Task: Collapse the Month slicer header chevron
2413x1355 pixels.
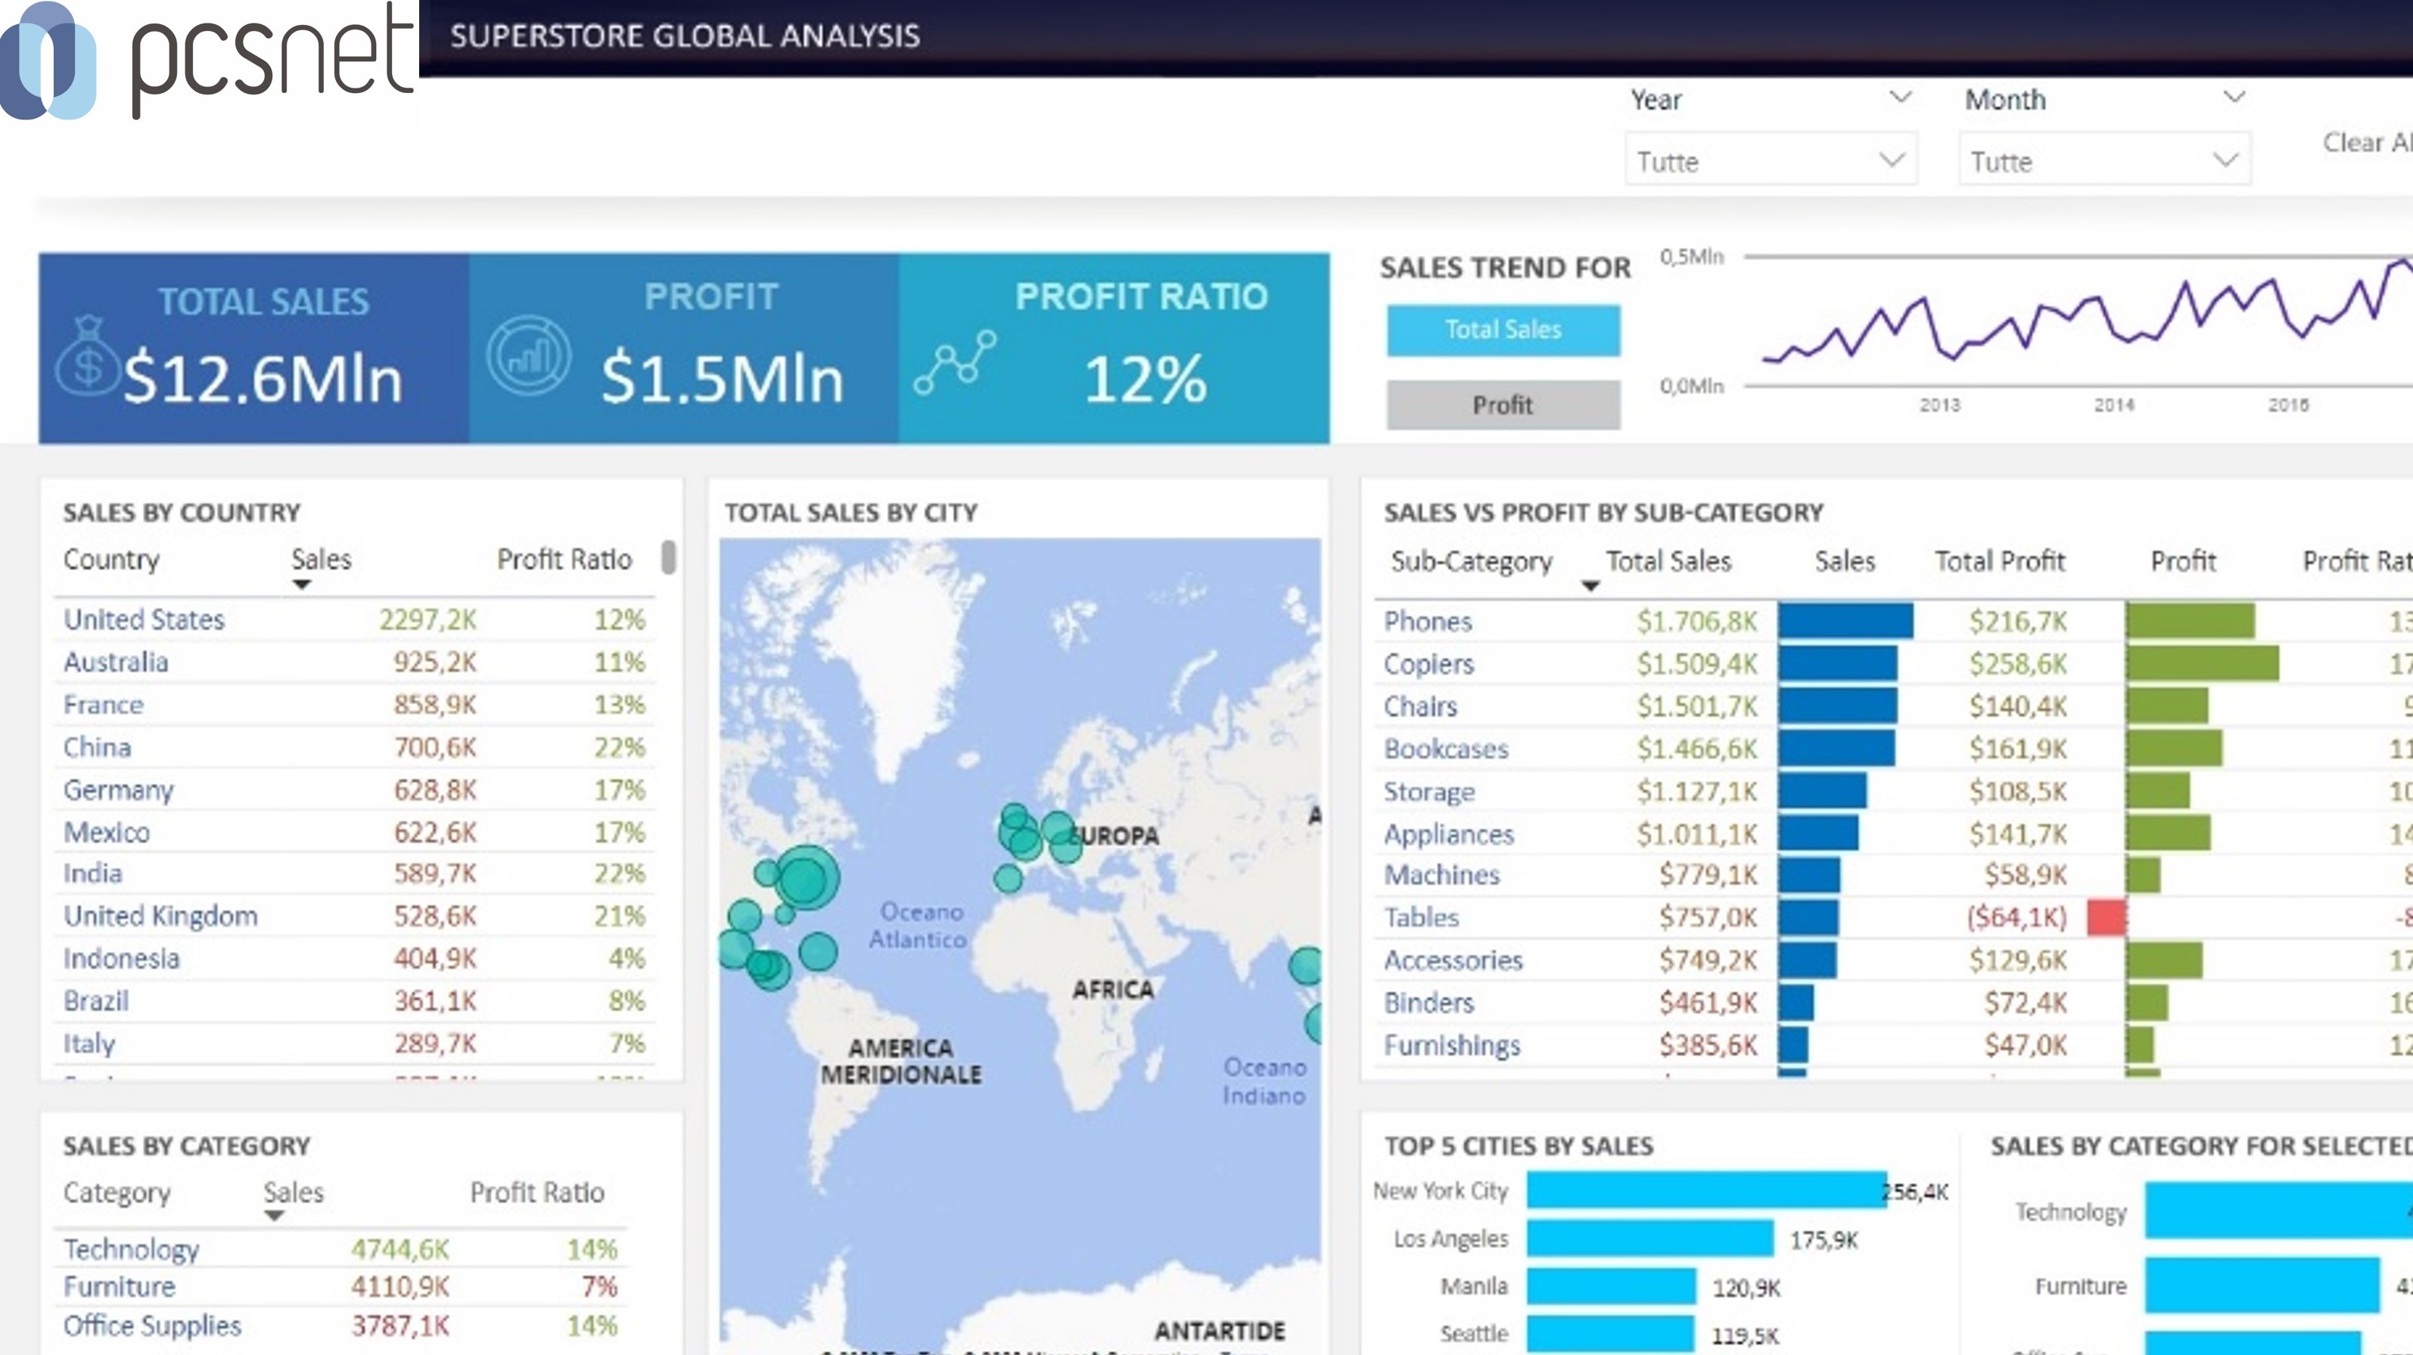Action: 2234,98
